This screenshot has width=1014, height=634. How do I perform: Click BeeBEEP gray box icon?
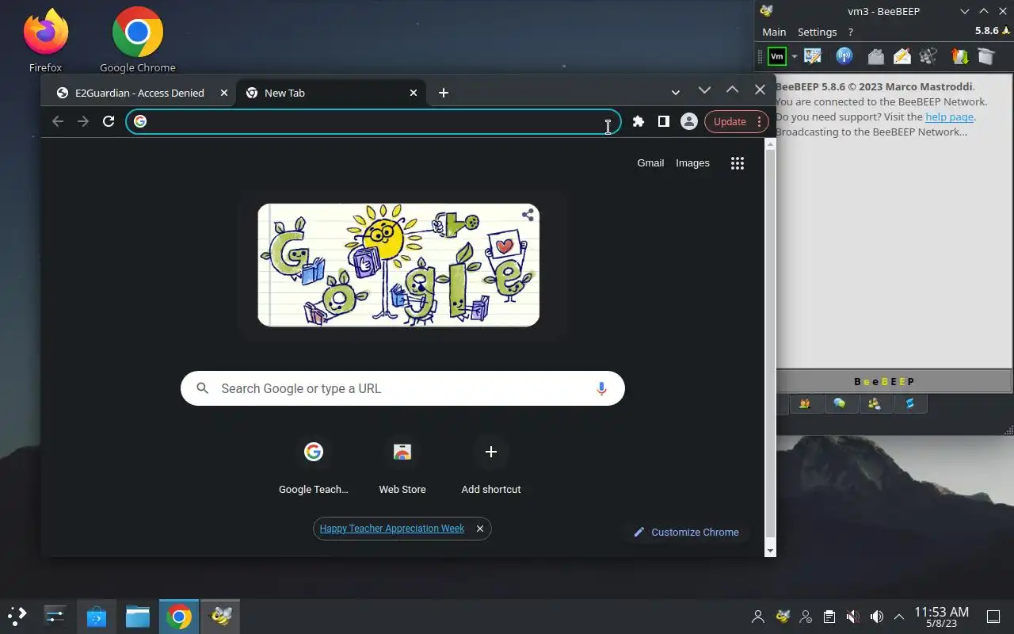coord(985,56)
